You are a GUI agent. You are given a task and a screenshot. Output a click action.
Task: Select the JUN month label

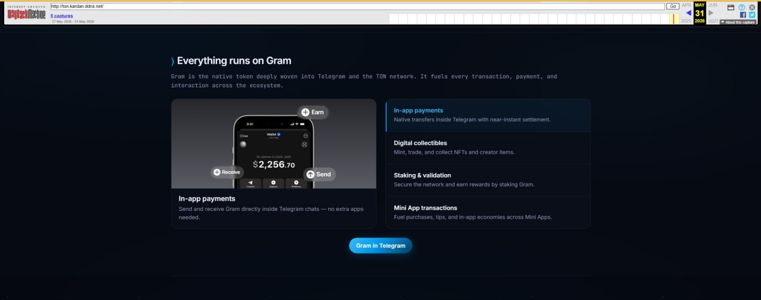712,5
